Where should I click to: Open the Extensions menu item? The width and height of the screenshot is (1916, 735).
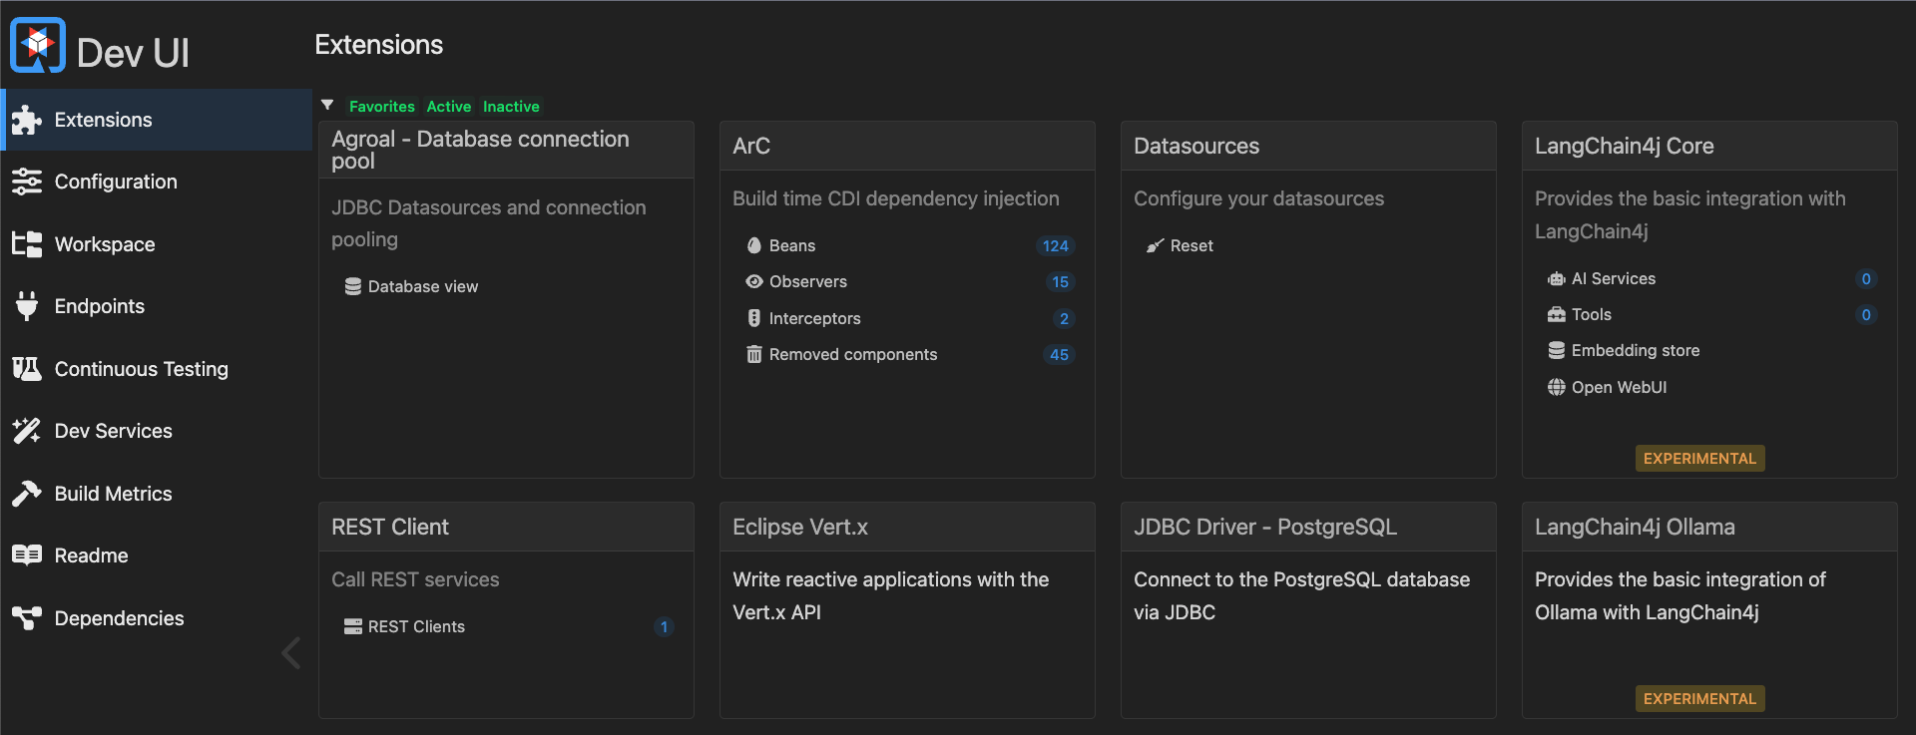(158, 120)
